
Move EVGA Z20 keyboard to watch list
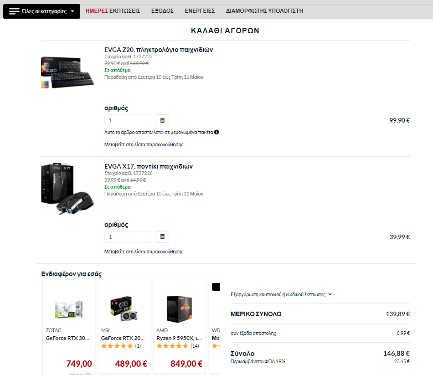[144, 144]
